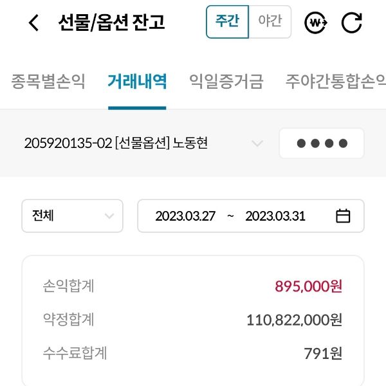The image size is (386, 386).
Task: Tap the 약정합계 amount 110,822,000원
Action: pos(294,320)
